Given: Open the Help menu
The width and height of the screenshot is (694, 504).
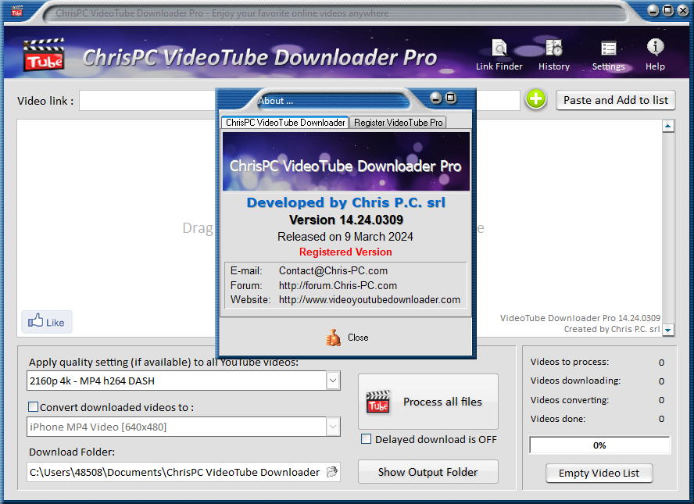Looking at the screenshot, I should click(x=655, y=55).
